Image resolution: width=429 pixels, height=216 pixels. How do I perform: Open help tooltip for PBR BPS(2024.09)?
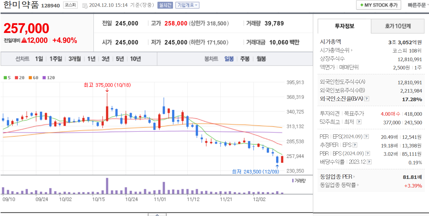click(368, 153)
